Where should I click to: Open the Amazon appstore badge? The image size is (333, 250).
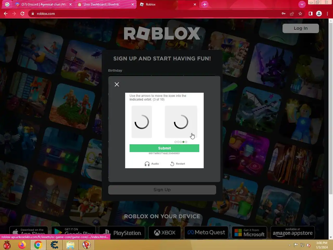293,233
